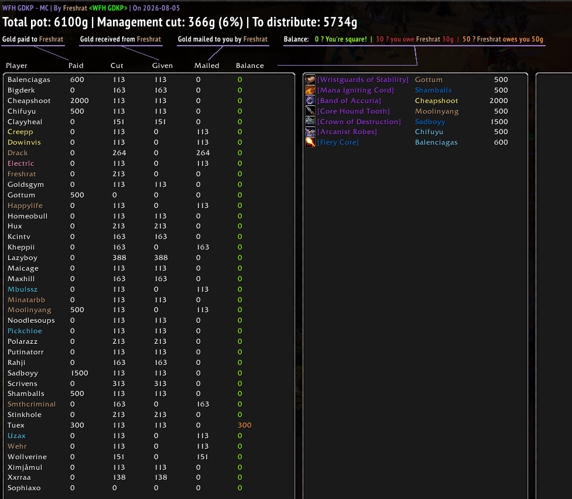Screen dimensions: 572x499
Task: Select player Freshrat row
Action: click(x=149, y=174)
